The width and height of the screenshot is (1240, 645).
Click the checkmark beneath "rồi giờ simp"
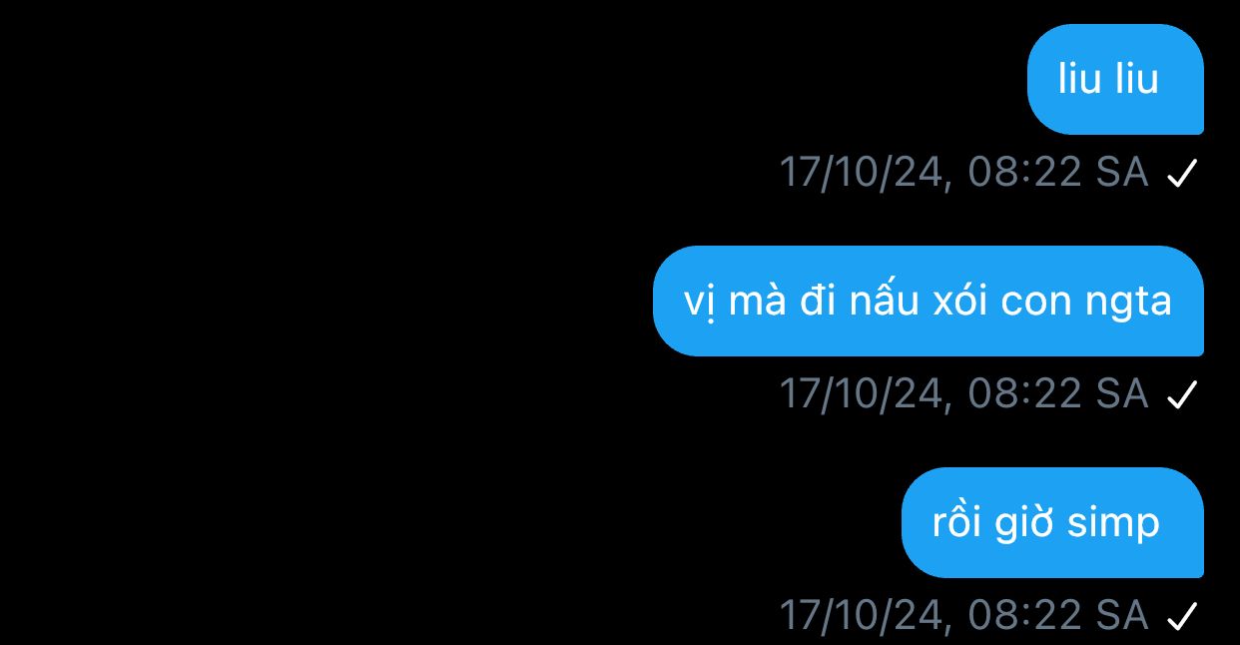point(1181,618)
